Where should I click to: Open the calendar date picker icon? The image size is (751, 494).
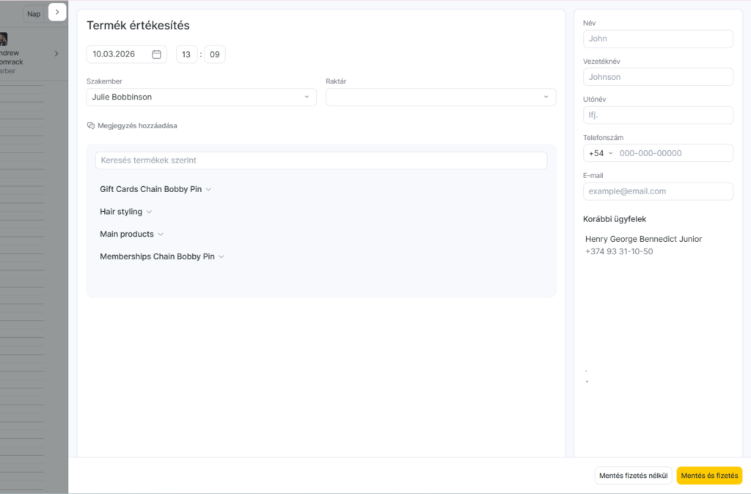[x=156, y=54]
